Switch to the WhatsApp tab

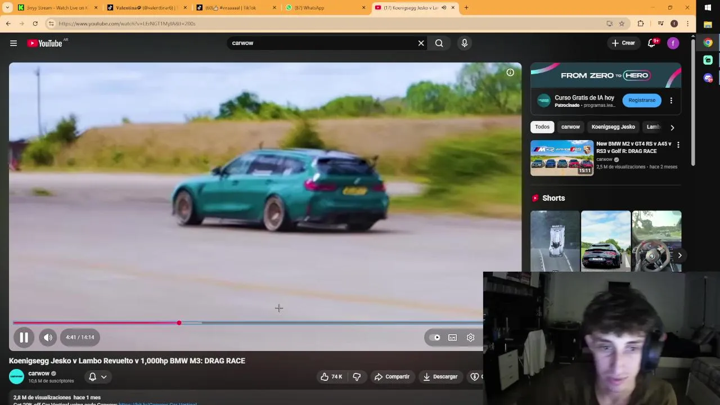325,8
